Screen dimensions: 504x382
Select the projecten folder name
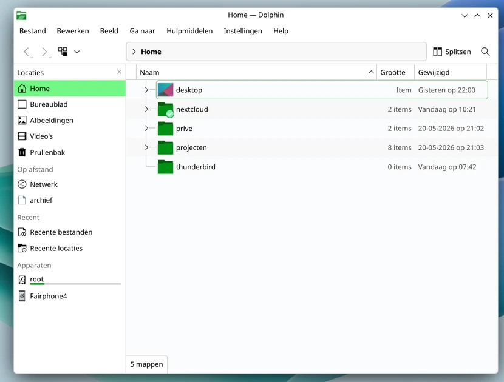click(191, 148)
